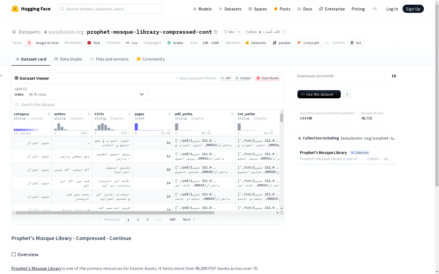Open the Files and versions tab
This screenshot has width=439, height=274.
[109, 59]
